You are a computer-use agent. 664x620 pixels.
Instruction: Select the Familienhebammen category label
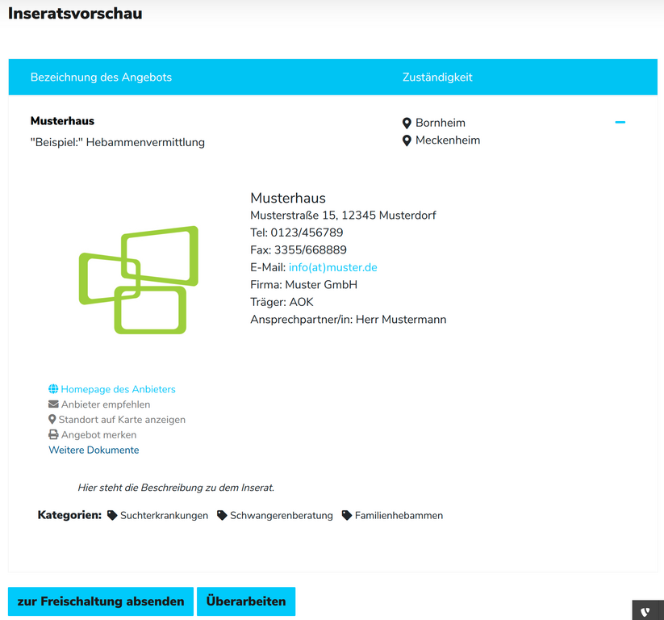(x=399, y=515)
